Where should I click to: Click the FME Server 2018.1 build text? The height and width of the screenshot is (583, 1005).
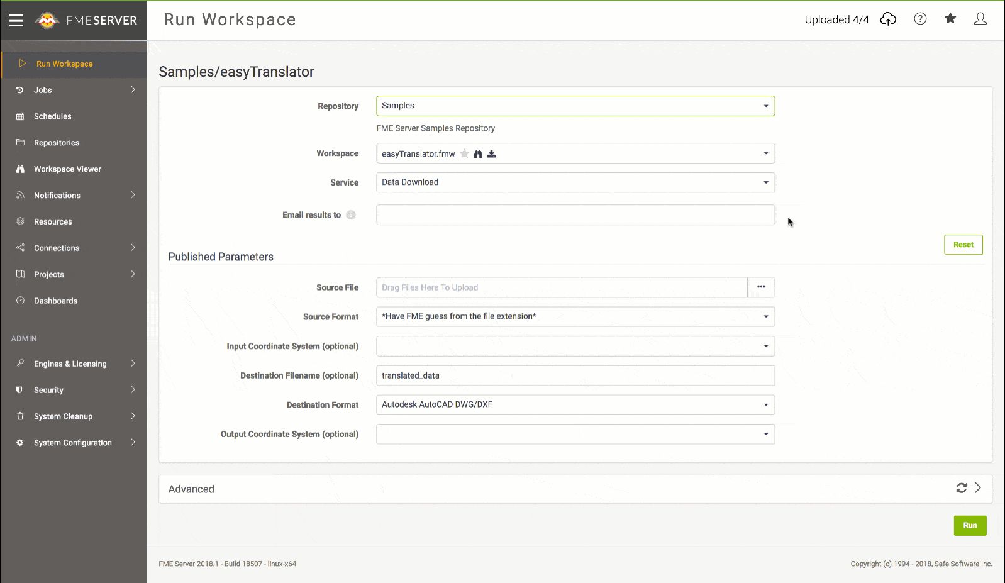pos(227,564)
